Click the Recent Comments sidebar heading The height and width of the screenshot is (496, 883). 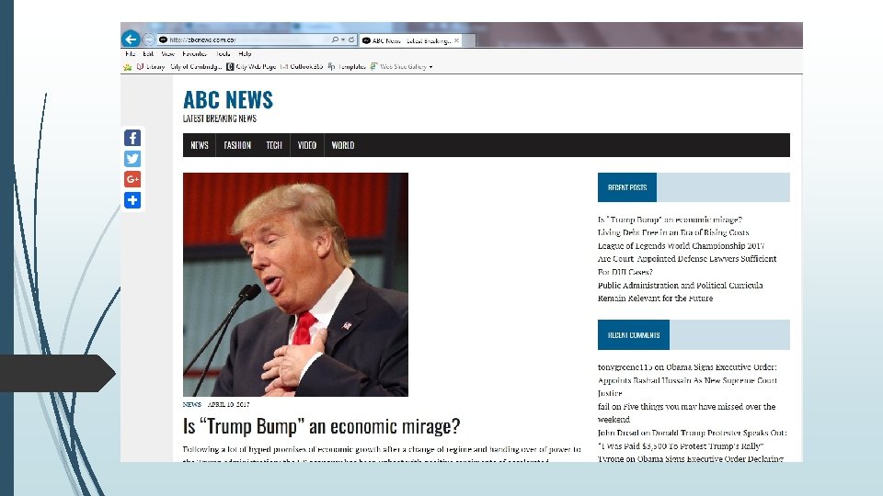pos(634,335)
